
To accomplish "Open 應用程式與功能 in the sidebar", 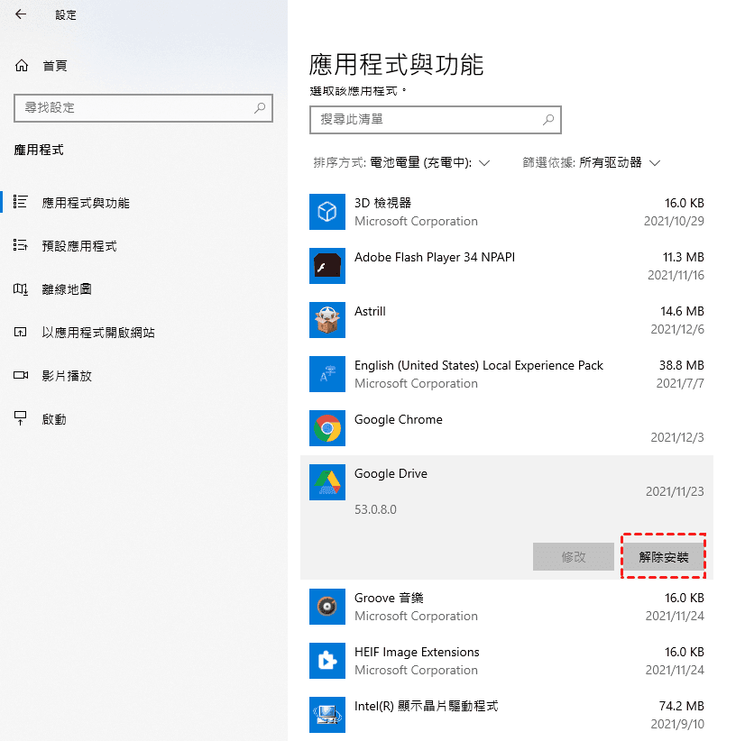I will point(86,204).
